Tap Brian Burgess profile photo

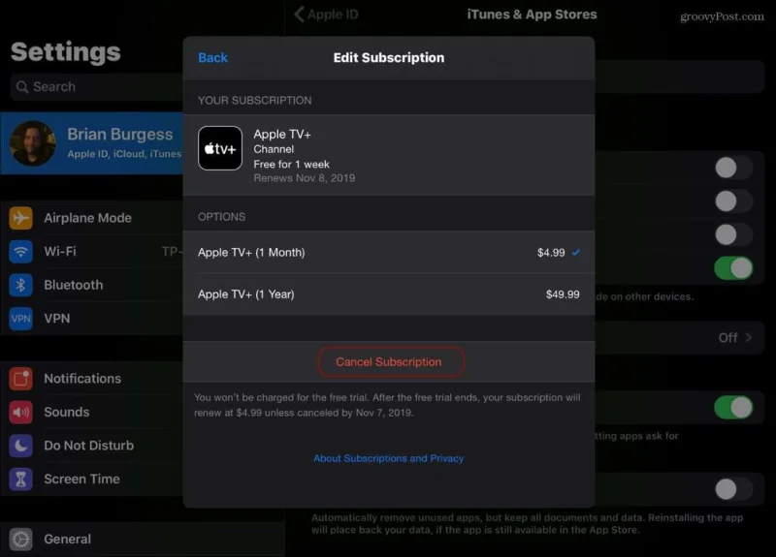(33, 143)
